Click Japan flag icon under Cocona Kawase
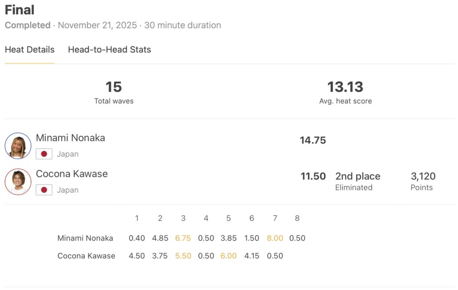Image resolution: width=458 pixels, height=290 pixels. coord(44,190)
